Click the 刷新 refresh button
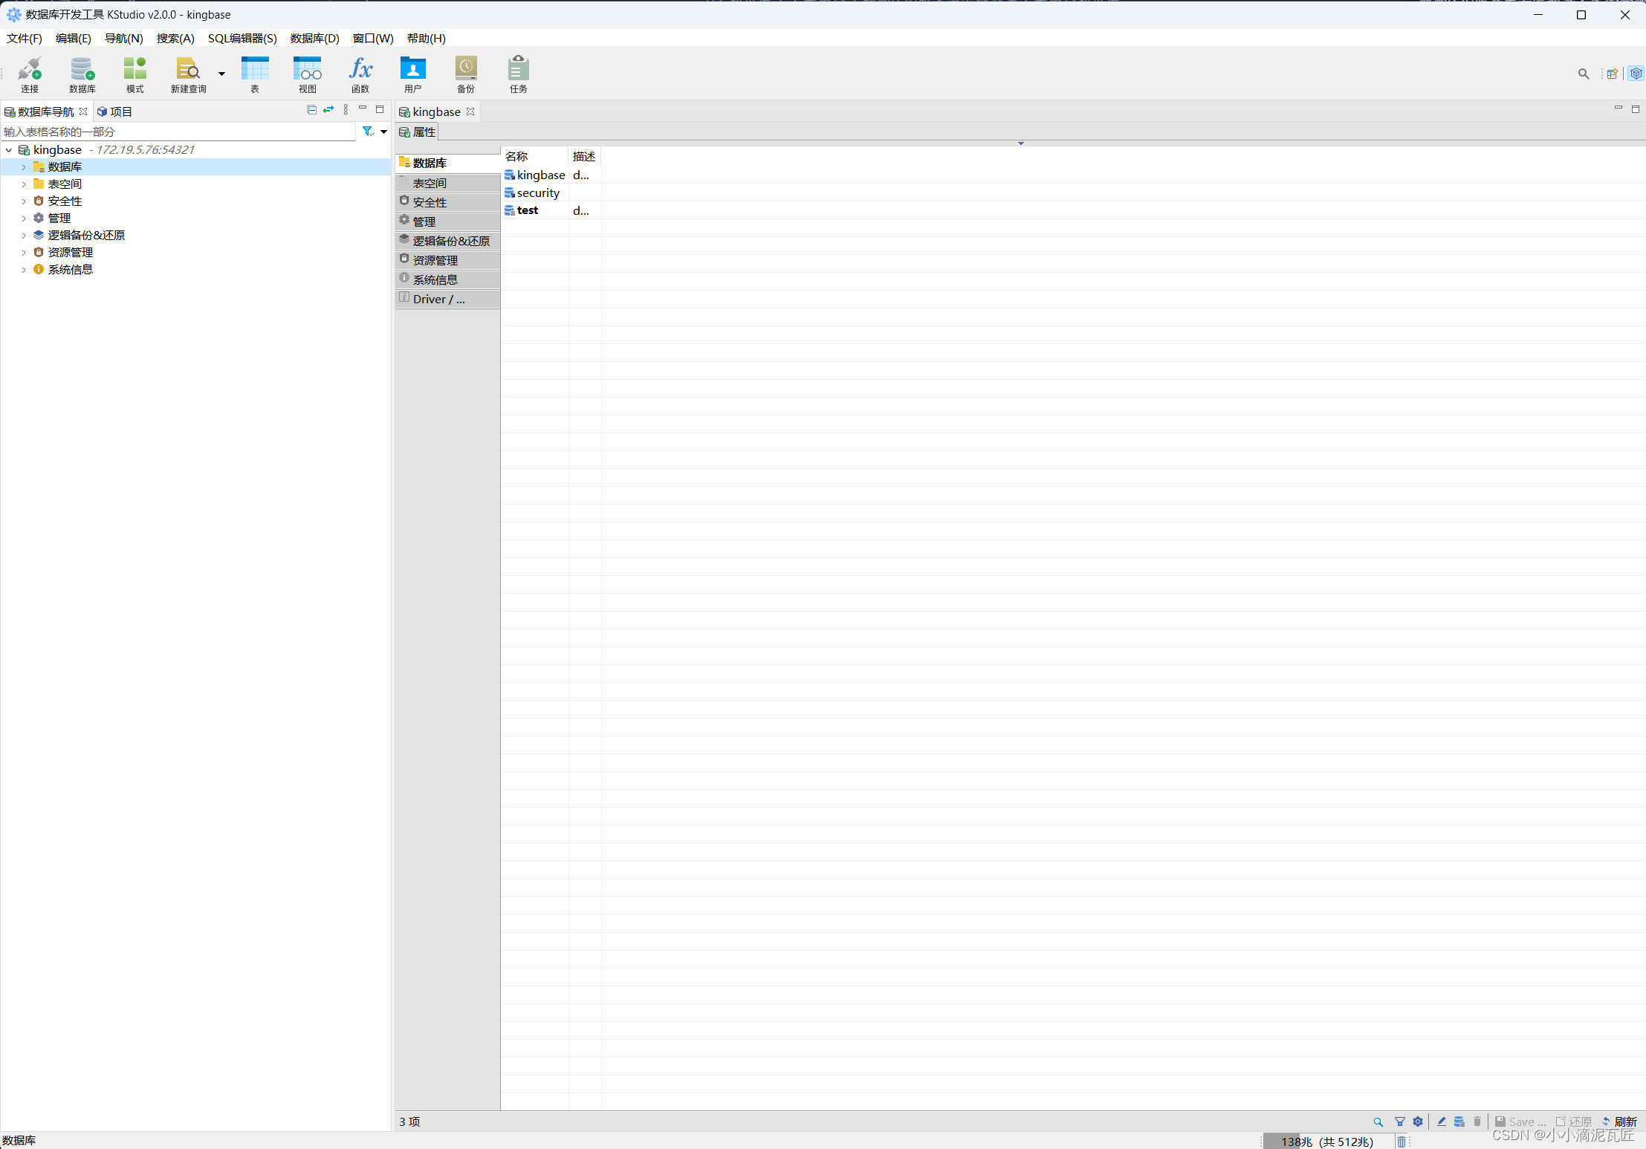The height and width of the screenshot is (1149, 1646). click(x=1620, y=1122)
